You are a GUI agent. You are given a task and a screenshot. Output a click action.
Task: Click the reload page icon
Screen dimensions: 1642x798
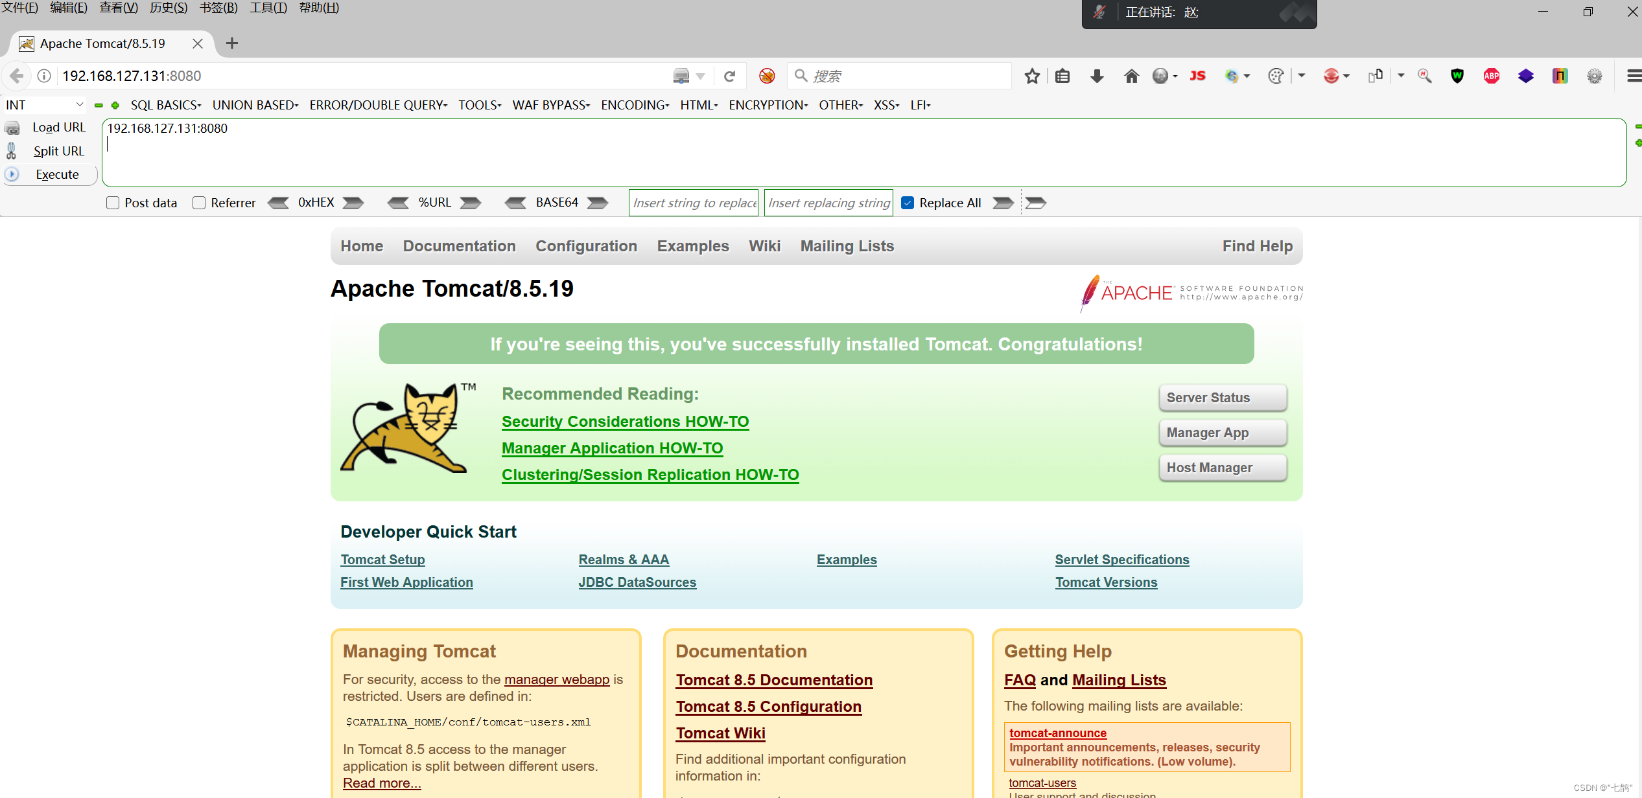pos(729,76)
